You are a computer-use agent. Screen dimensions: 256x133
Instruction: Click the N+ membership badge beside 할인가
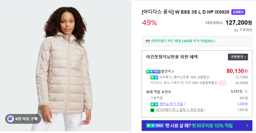[x=153, y=72]
